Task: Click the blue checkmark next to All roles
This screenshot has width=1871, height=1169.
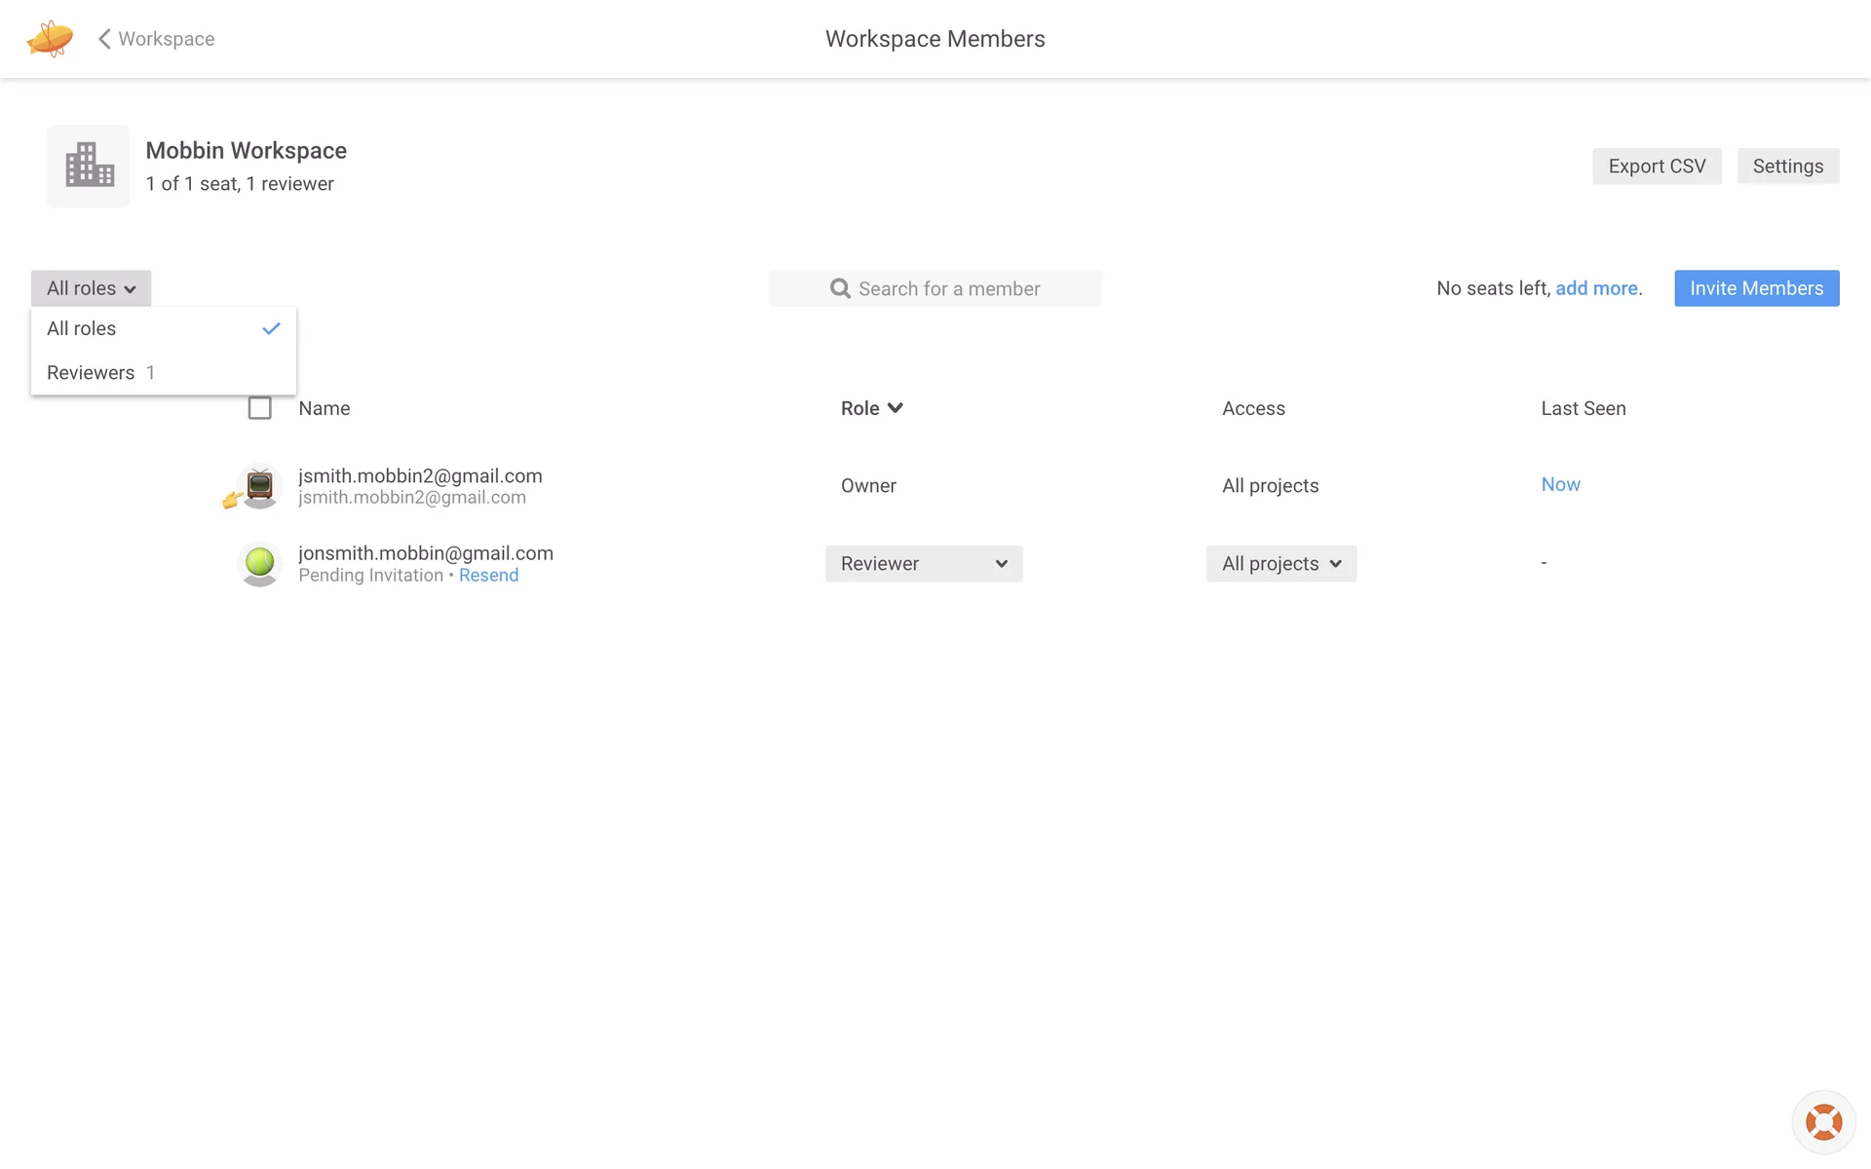Action: point(271,328)
